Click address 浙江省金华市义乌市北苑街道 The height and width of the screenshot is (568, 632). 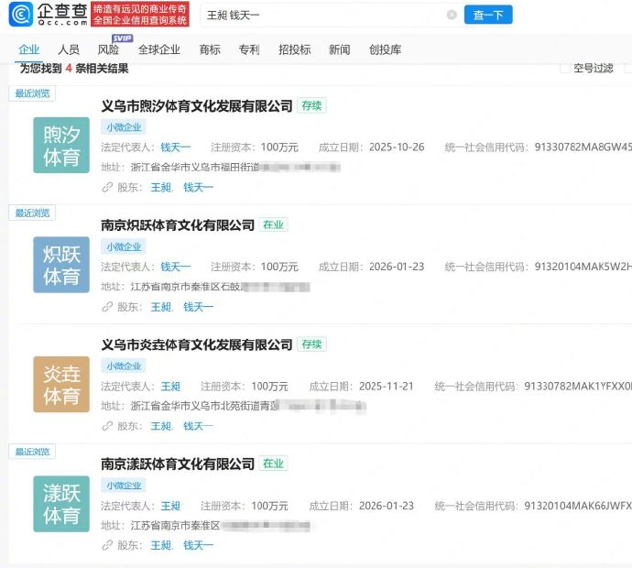(205, 406)
